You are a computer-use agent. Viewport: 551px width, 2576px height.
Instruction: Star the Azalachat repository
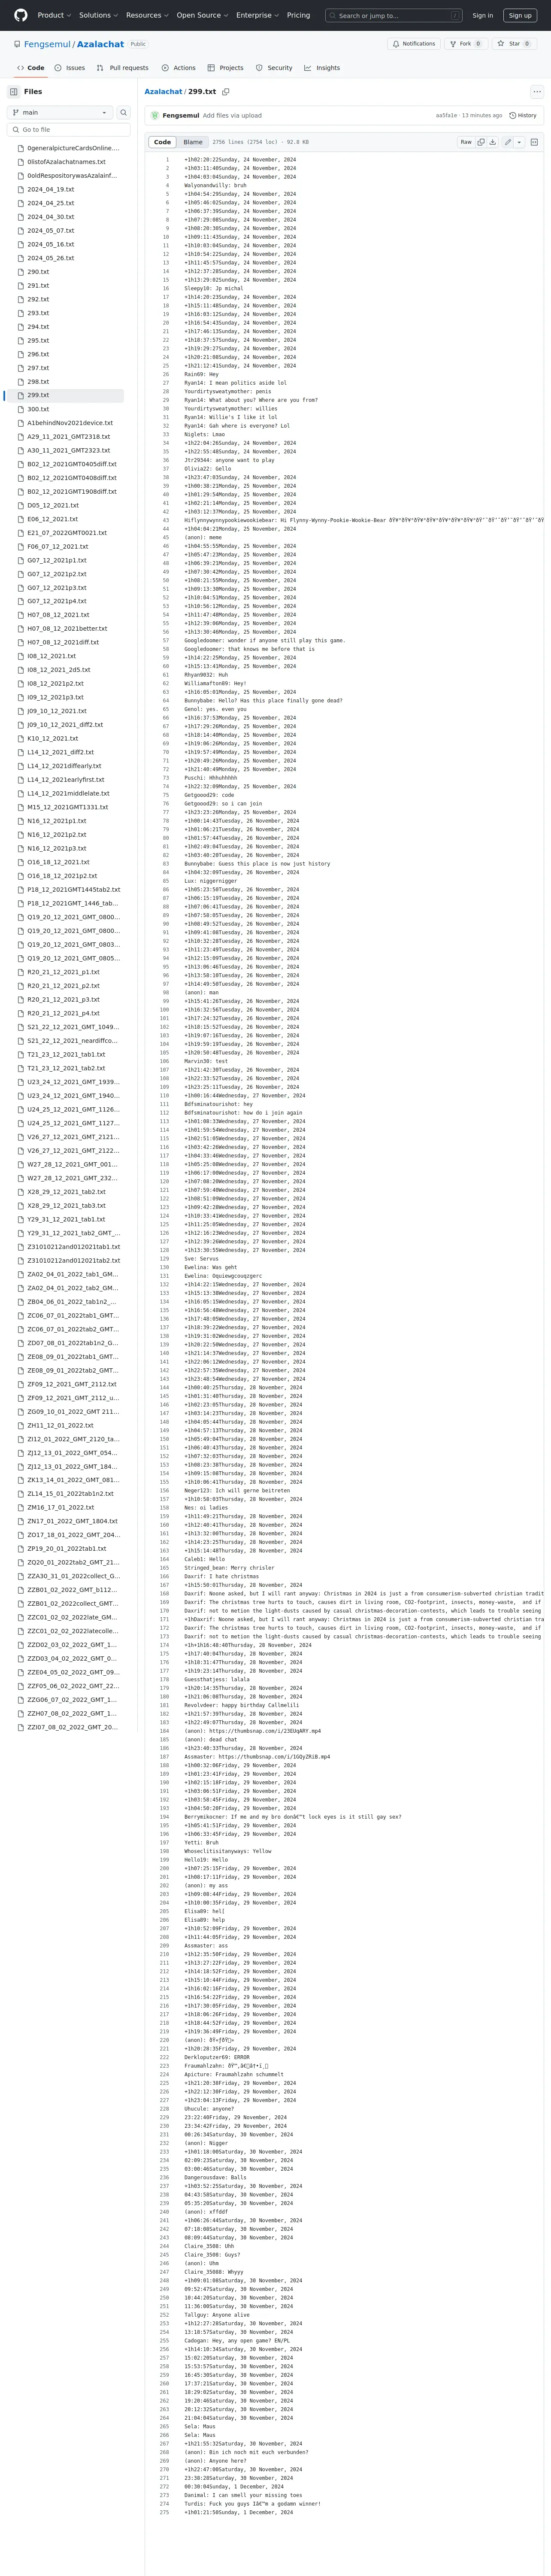point(514,44)
